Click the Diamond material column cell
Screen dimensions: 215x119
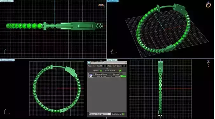click(x=116, y=74)
